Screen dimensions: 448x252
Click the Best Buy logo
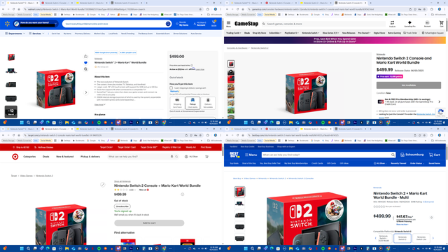point(234,155)
